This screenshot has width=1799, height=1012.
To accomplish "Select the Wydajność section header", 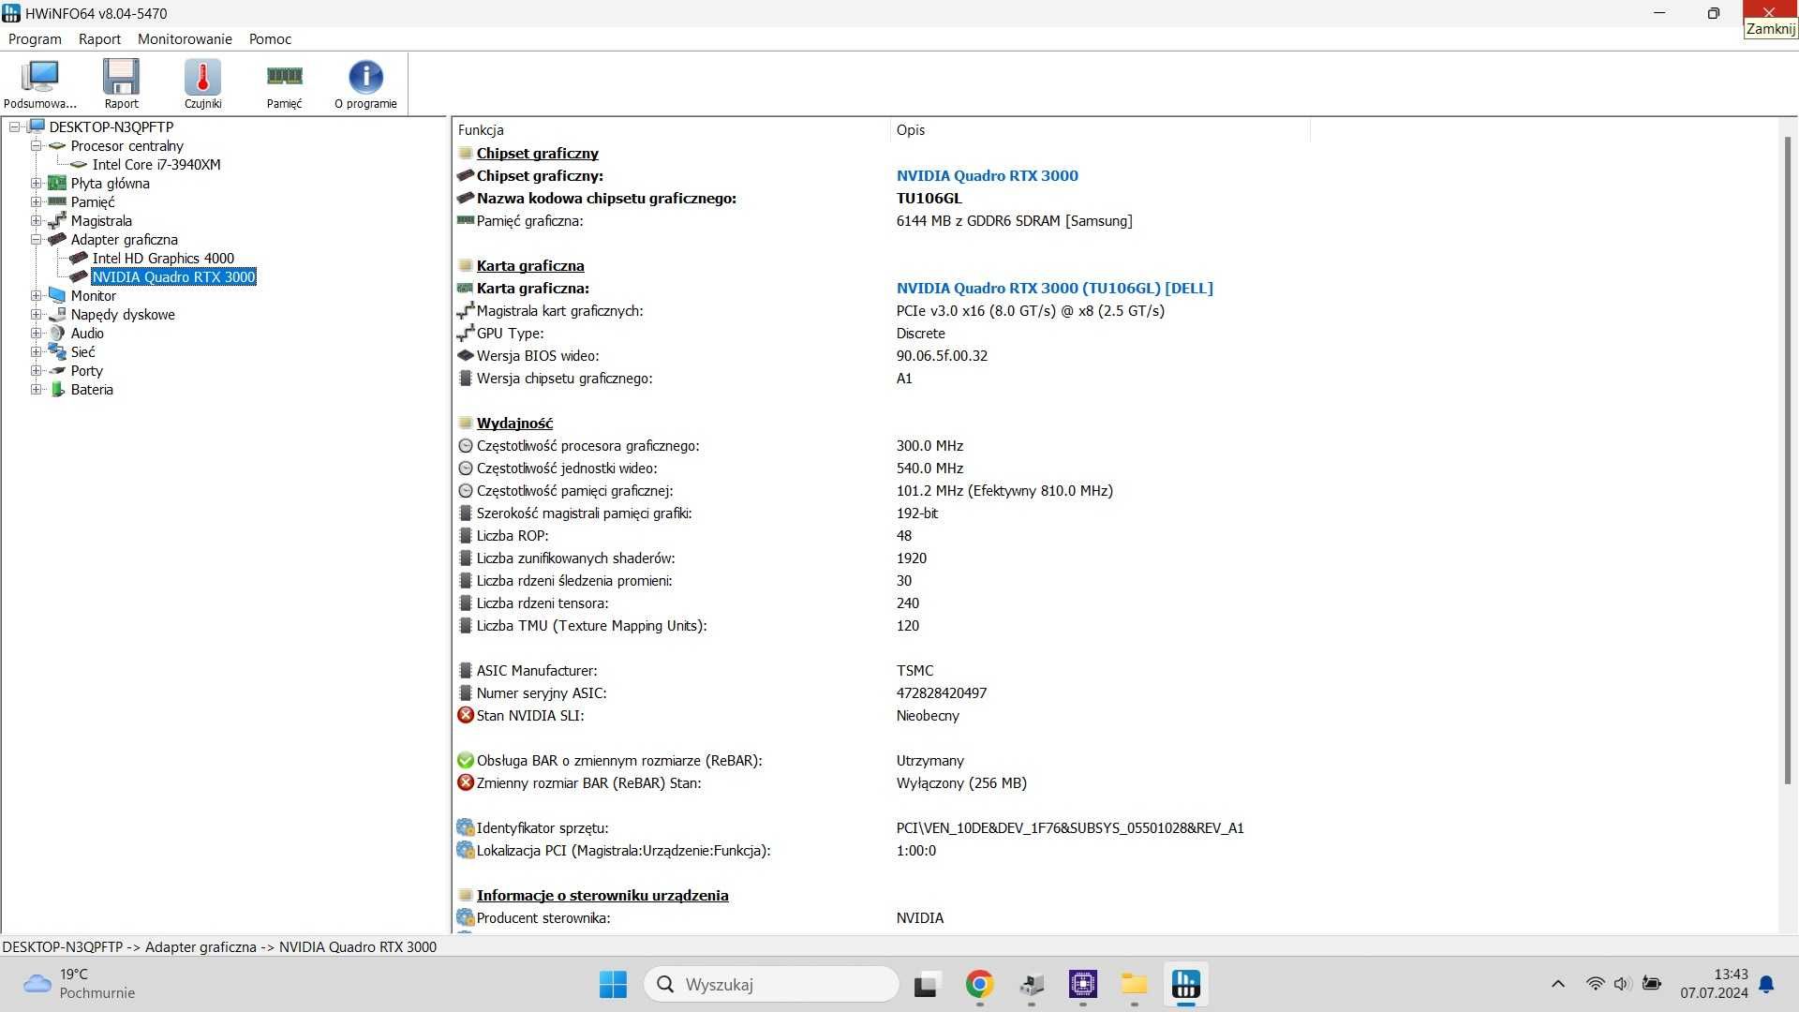I will [x=514, y=423].
